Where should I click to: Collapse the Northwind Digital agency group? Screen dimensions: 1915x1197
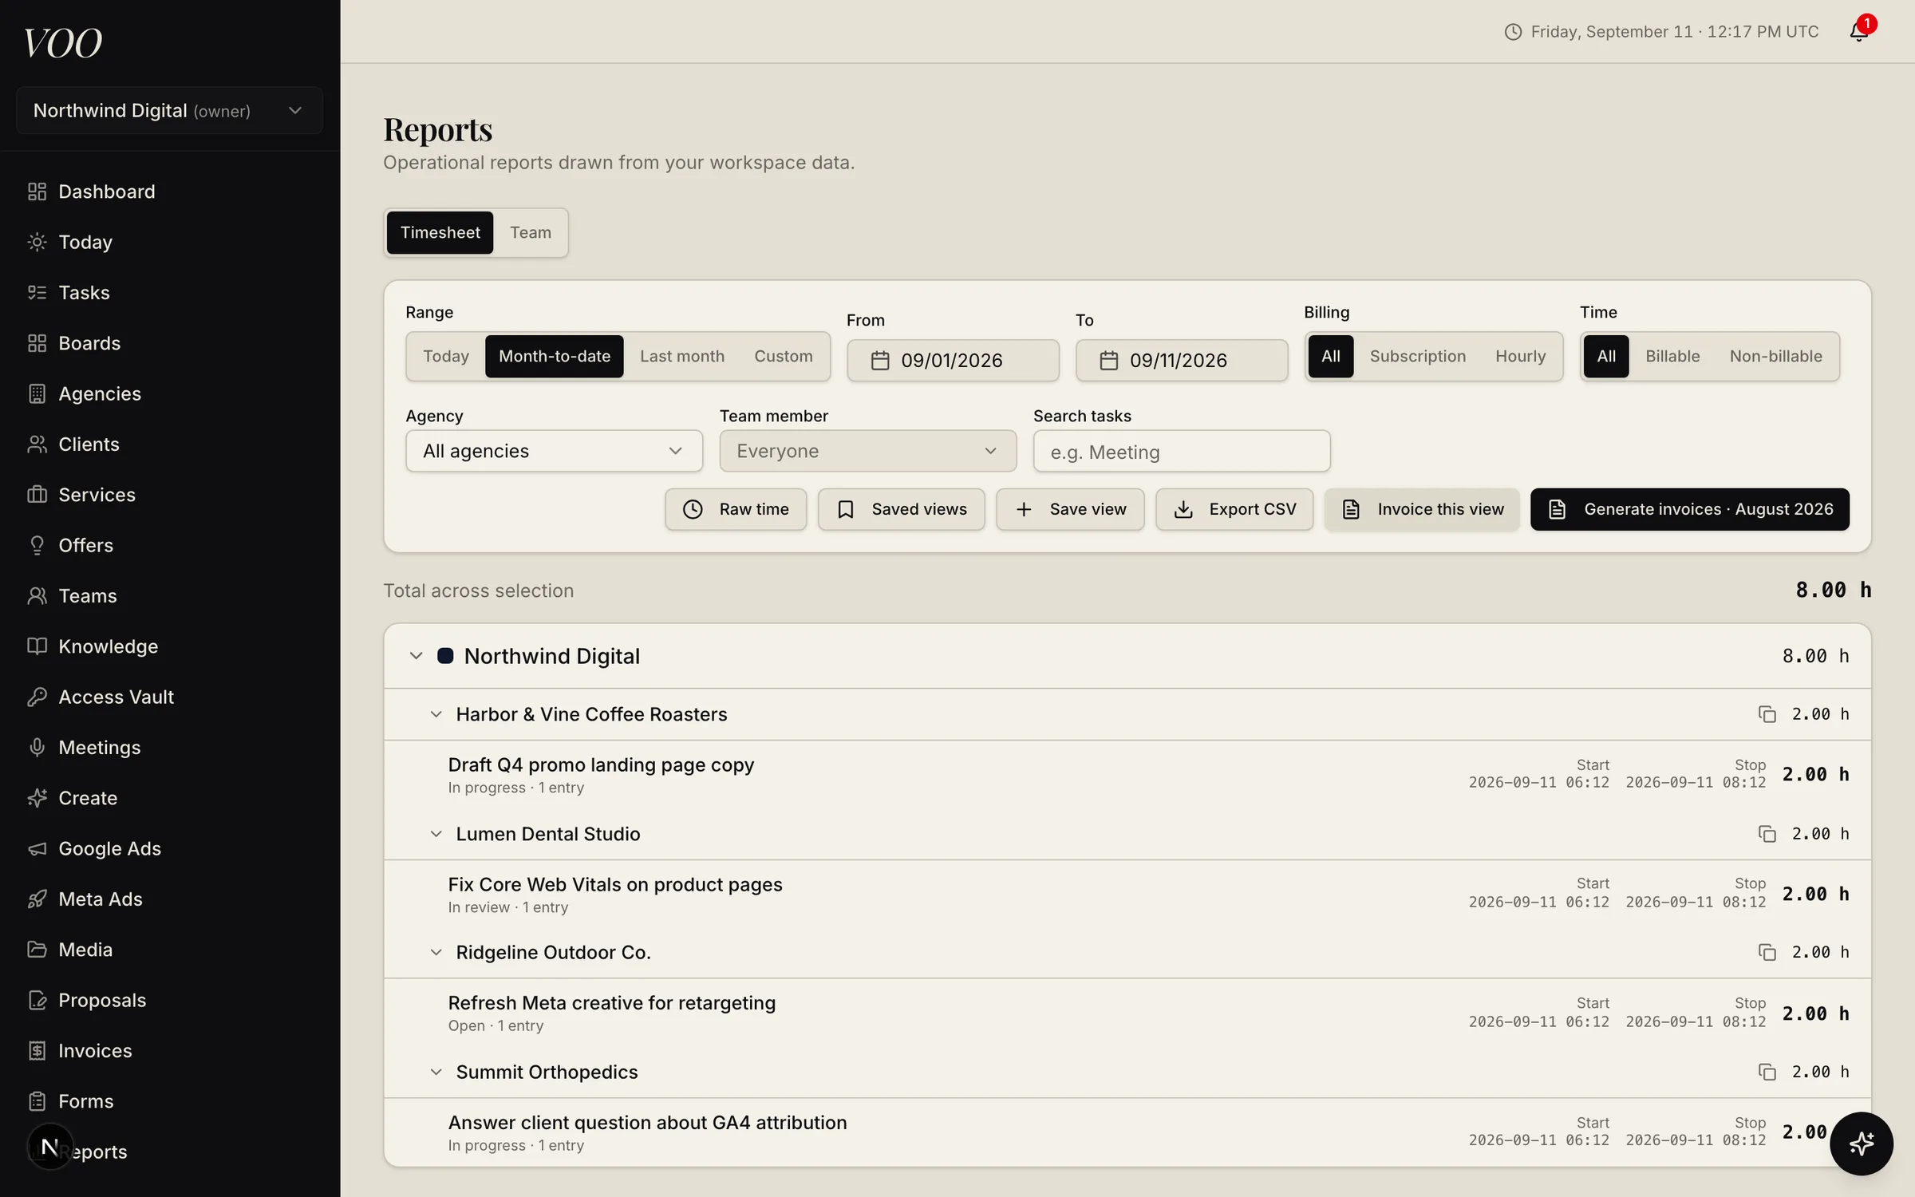tap(416, 656)
